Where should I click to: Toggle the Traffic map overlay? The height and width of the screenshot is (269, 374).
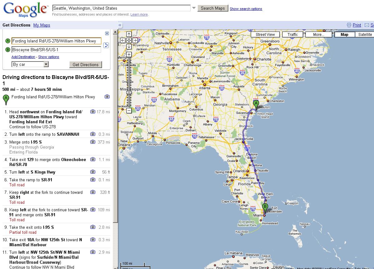click(292, 35)
